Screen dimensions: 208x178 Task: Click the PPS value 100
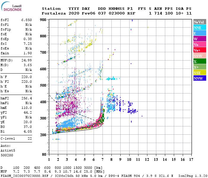(x=169, y=13)
